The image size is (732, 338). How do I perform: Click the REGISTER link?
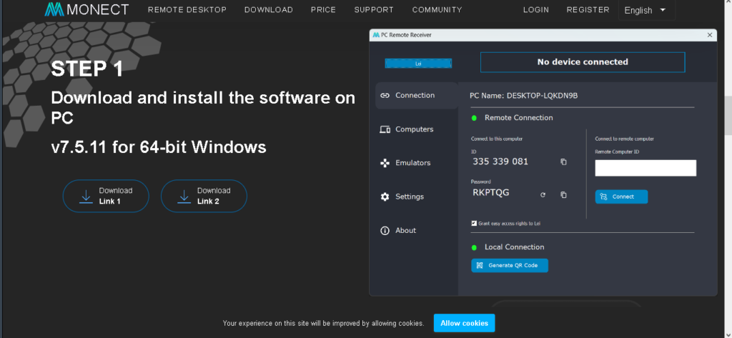click(x=588, y=10)
